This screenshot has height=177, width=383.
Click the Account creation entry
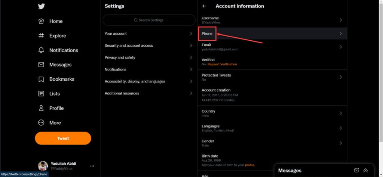272,95
